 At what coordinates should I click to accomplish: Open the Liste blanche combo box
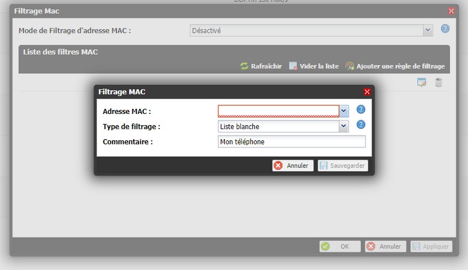pyautogui.click(x=278, y=126)
